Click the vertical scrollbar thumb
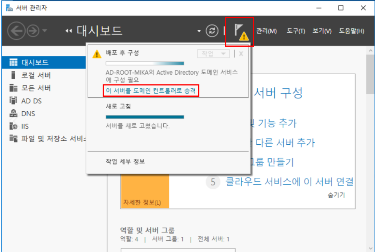This screenshot has width=376, height=252. [x=371, y=74]
